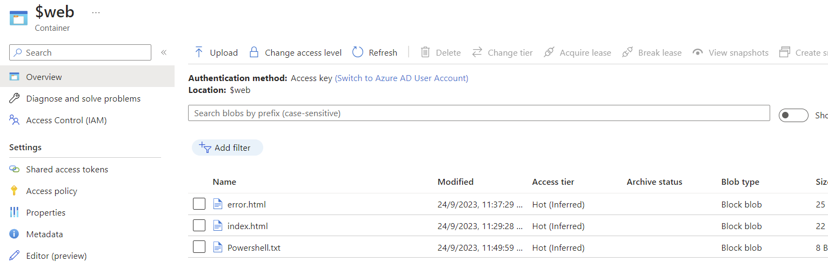
Task: Click the Delete toolbar button
Action: point(440,52)
